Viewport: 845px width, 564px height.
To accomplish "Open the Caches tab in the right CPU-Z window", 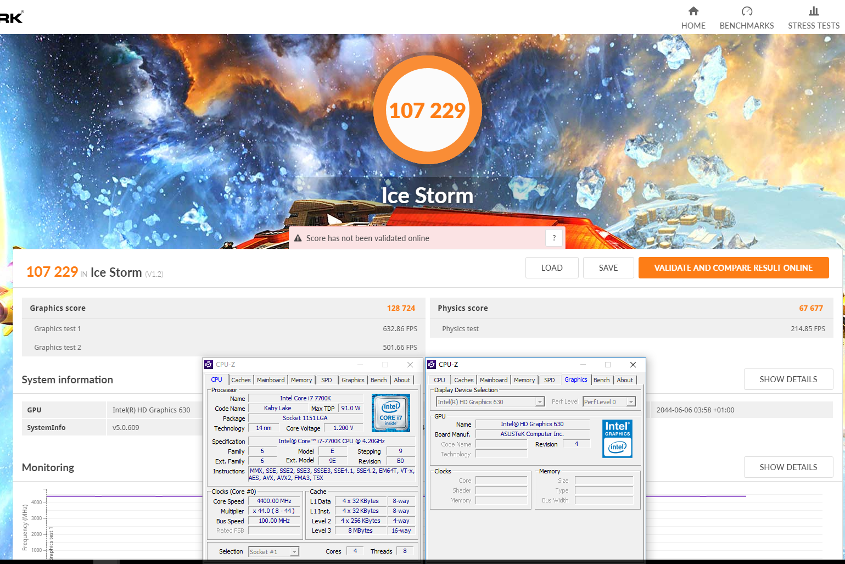I will 463,380.
